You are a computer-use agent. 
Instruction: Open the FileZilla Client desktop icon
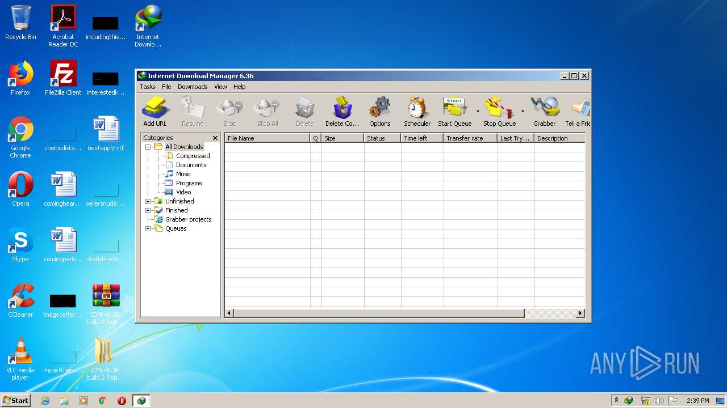coord(63,78)
